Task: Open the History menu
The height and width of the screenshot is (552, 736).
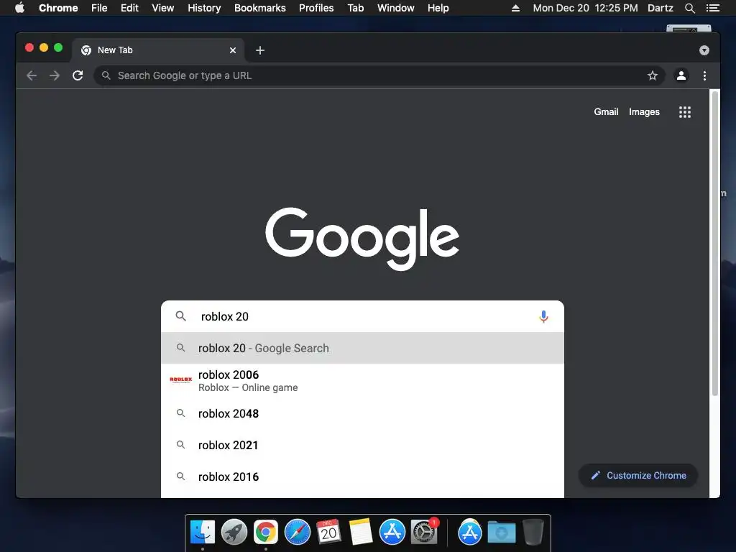Action: click(x=204, y=8)
